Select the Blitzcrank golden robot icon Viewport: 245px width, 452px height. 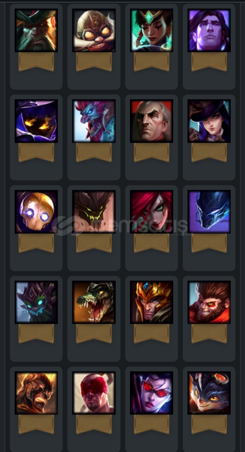[36, 212]
